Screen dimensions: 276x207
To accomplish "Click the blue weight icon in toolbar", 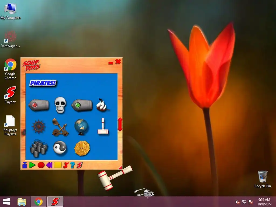I will coord(25,165).
